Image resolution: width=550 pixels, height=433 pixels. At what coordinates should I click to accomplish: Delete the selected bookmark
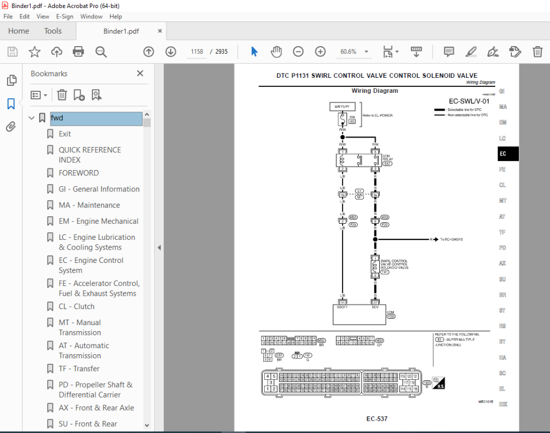point(62,95)
